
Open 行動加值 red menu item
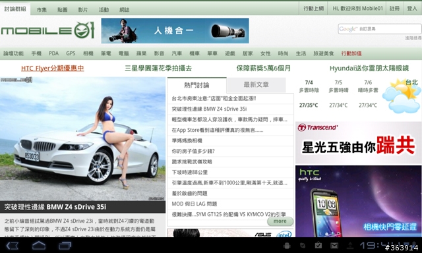[351, 53]
